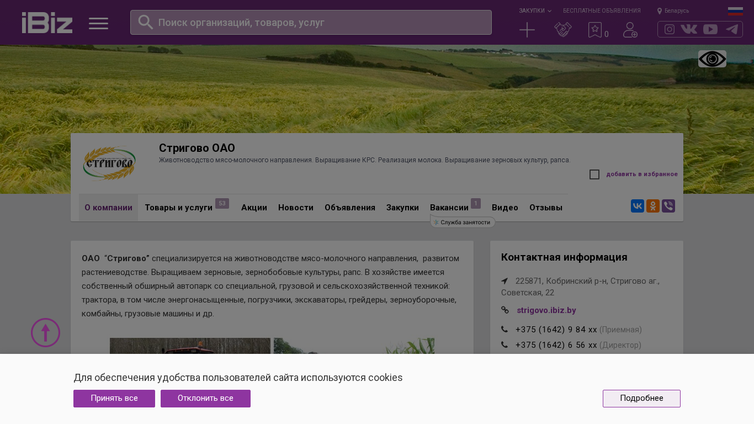Share company page via Viber

668,206
